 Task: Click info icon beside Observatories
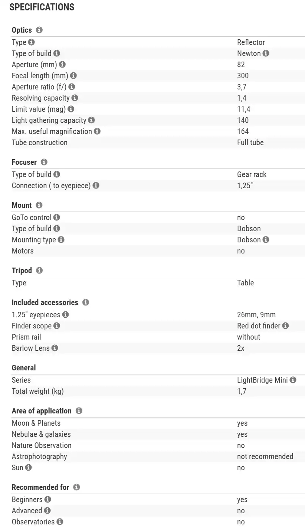click(x=60, y=522)
